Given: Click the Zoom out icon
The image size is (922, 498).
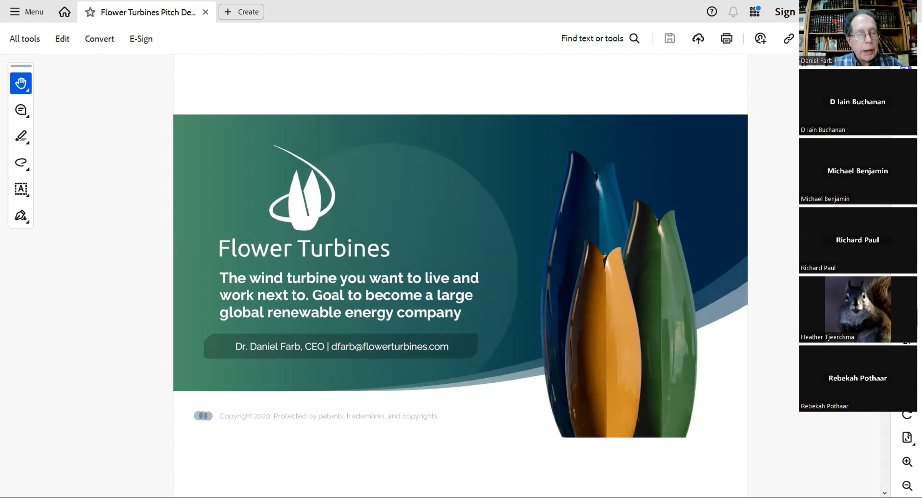Looking at the screenshot, I should click(x=907, y=486).
